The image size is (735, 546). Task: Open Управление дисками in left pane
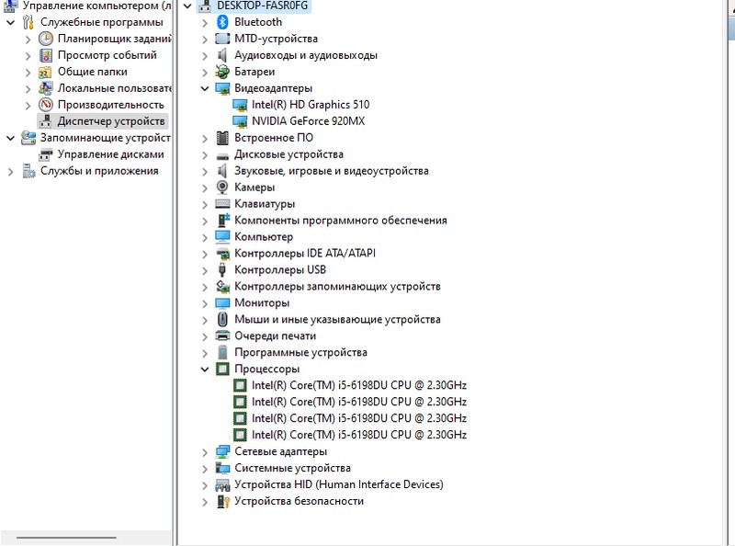point(110,154)
